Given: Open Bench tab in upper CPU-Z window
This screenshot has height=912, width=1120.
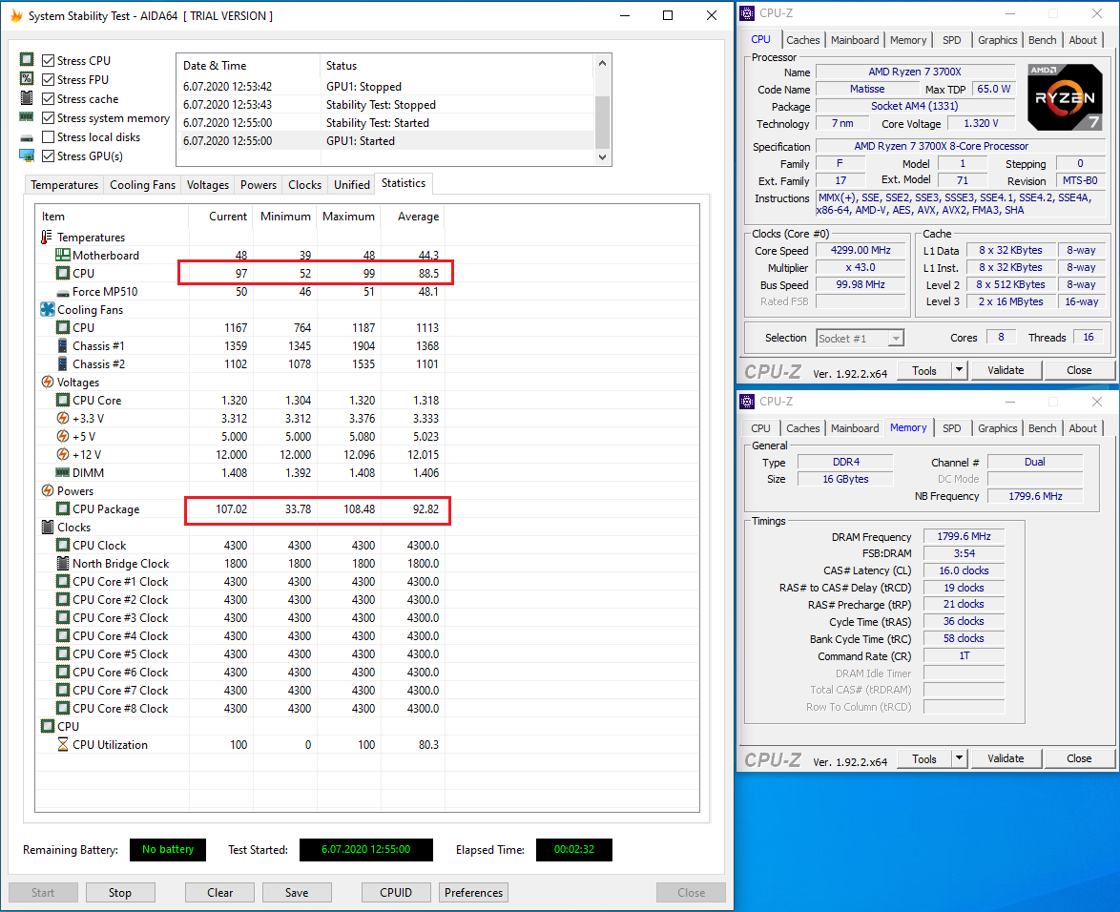Looking at the screenshot, I should (1042, 40).
